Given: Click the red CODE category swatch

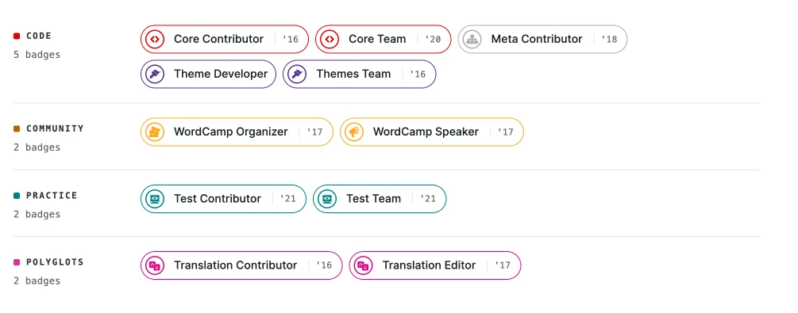Looking at the screenshot, I should (17, 36).
